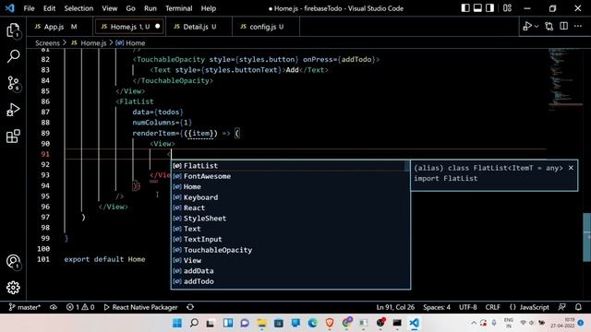Click the unsaved dot on the Home.js tab
Image resolution: width=591 pixels, height=332 pixels.
[158, 27]
